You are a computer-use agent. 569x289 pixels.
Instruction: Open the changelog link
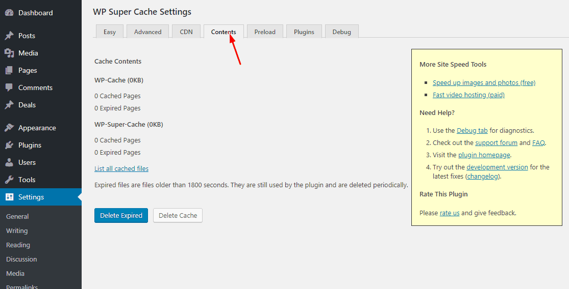(x=483, y=176)
